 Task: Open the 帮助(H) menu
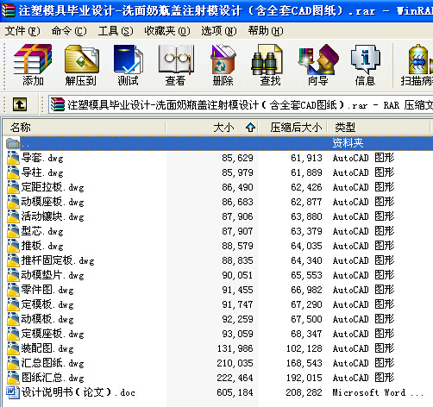pos(266,31)
